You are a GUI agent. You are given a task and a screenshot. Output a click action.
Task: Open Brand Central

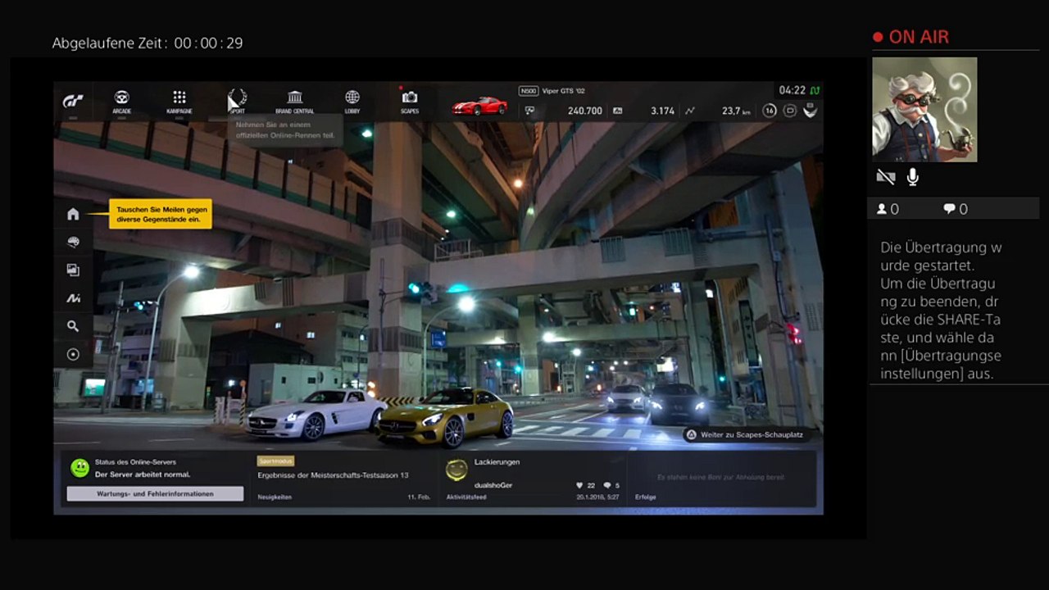point(295,102)
